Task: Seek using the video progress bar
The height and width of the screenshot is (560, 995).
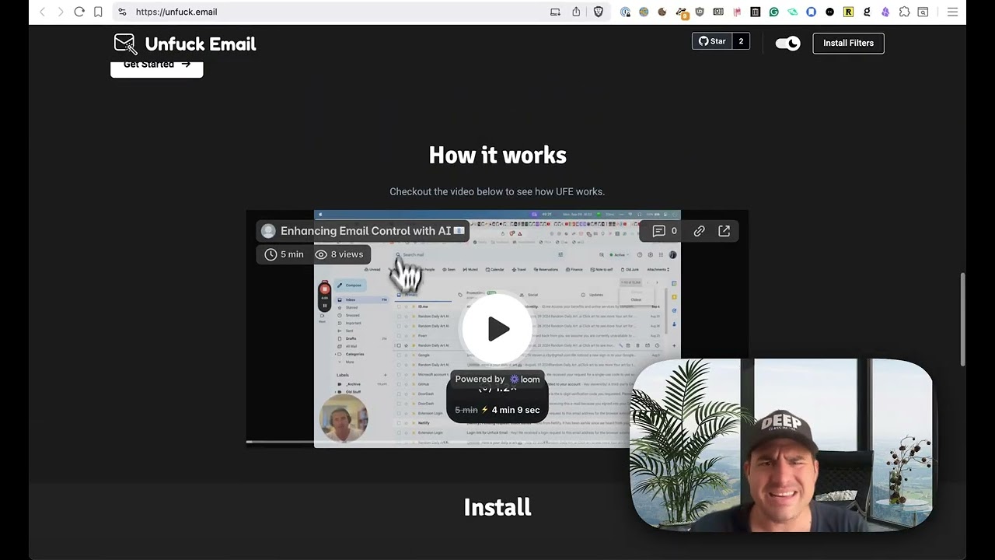Action: (439, 442)
